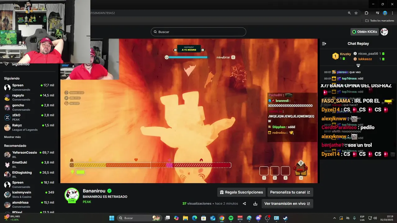Image resolution: width=397 pixels, height=223 pixels.
Task: Click the Bananirou channel avatar
Action: [x=72, y=195]
